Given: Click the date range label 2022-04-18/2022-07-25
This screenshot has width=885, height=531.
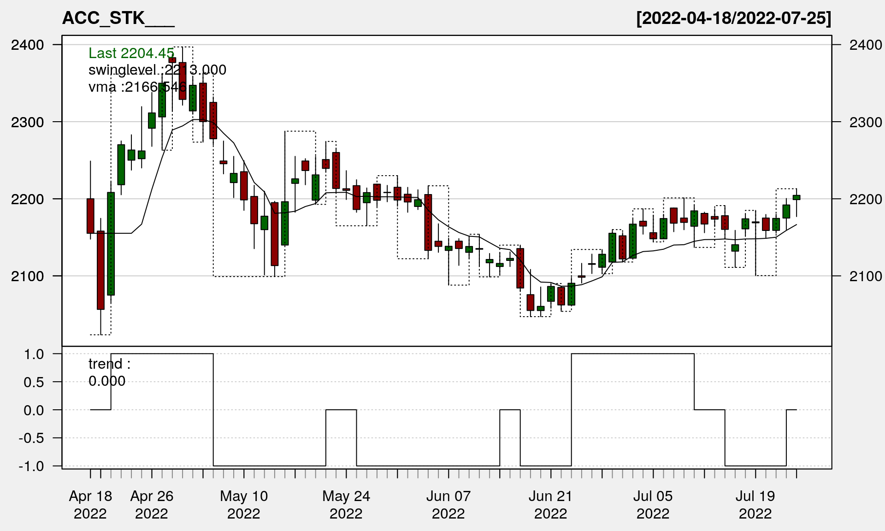Looking at the screenshot, I should [733, 18].
